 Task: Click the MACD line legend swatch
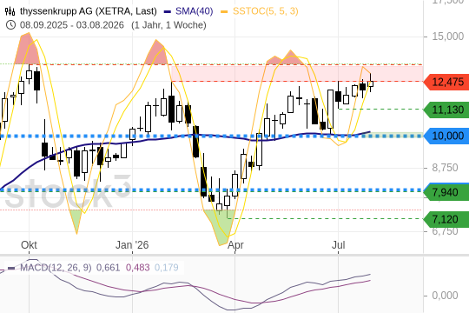point(11,268)
